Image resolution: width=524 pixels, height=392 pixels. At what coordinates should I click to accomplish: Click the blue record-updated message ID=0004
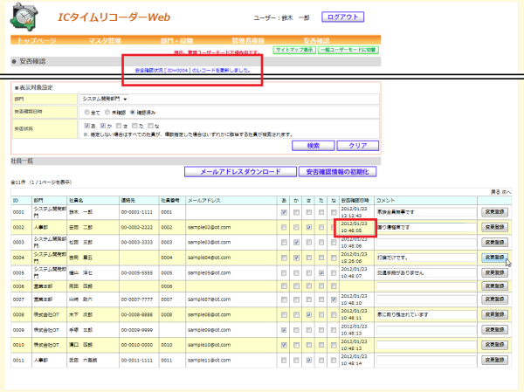pyautogui.click(x=193, y=71)
